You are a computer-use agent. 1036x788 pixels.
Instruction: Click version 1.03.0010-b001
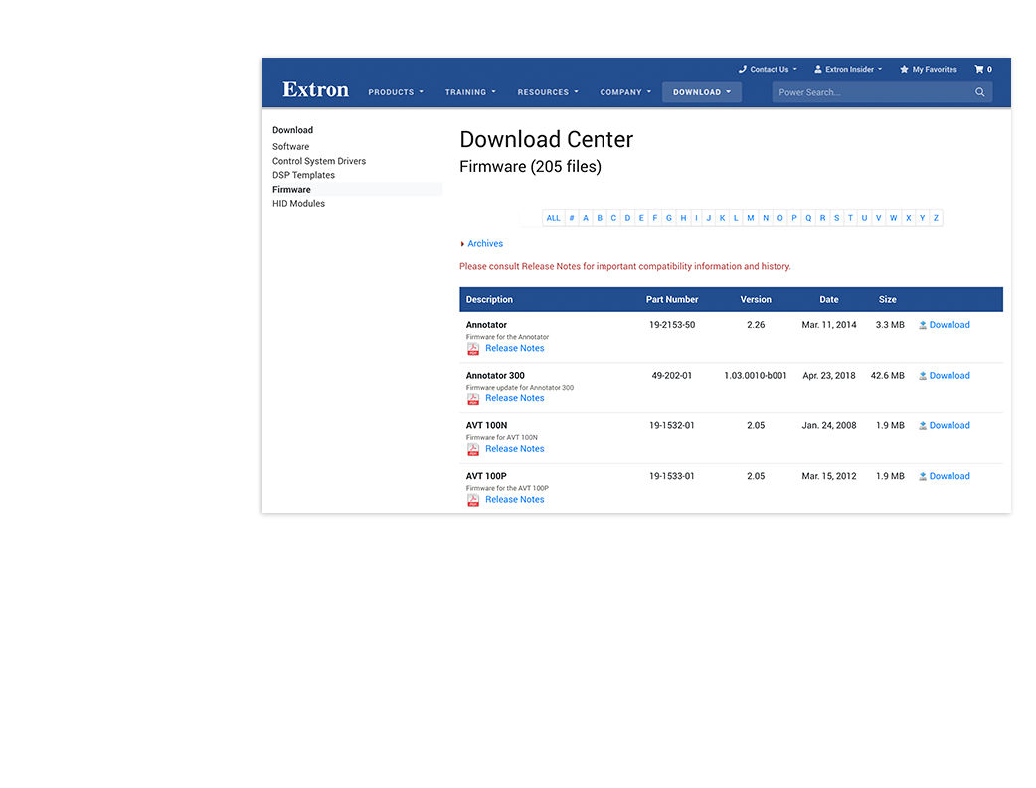[x=756, y=376]
